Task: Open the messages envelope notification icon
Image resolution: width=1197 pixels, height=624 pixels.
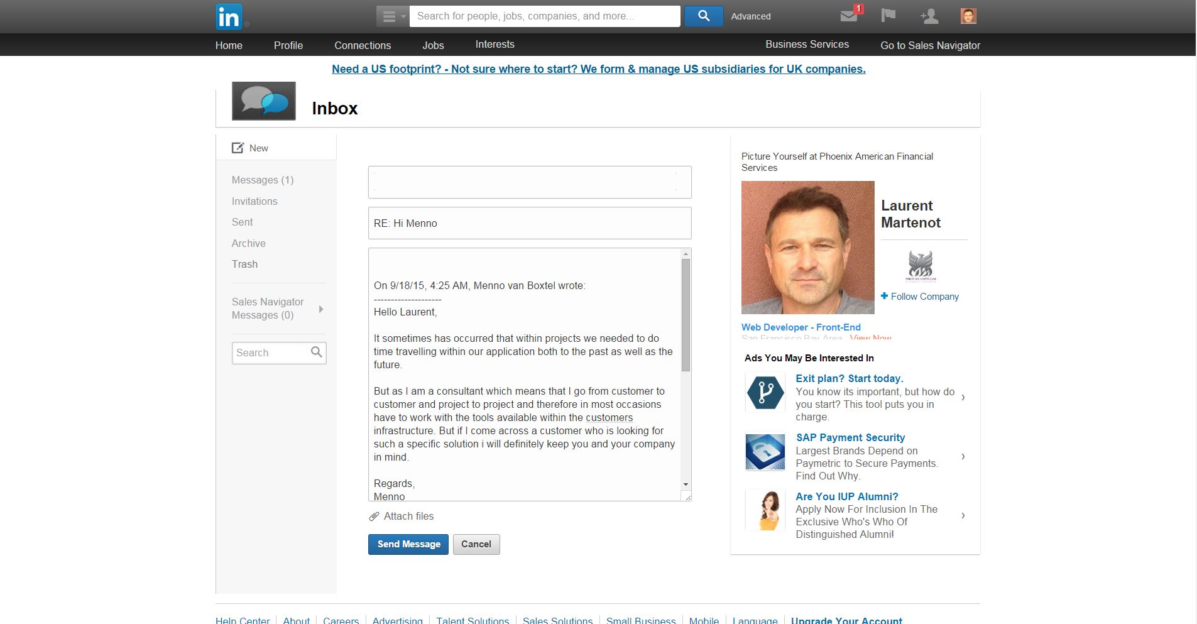Action: pos(850,16)
